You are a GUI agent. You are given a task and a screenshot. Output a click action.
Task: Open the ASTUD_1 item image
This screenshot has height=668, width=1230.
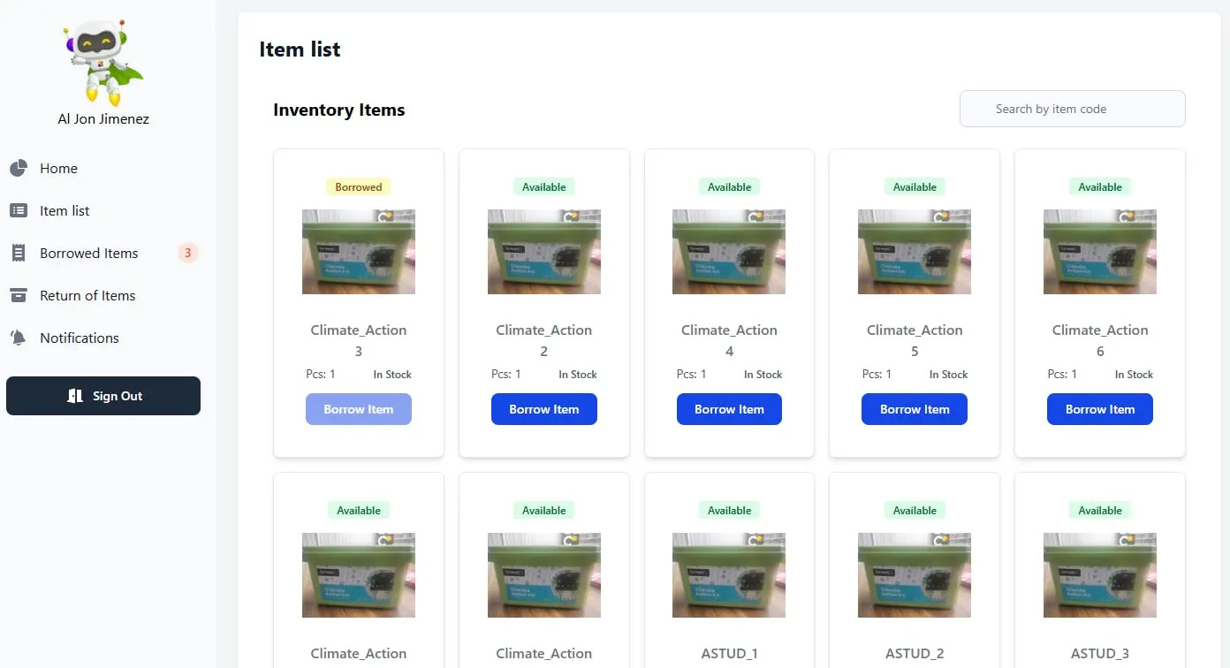(729, 575)
